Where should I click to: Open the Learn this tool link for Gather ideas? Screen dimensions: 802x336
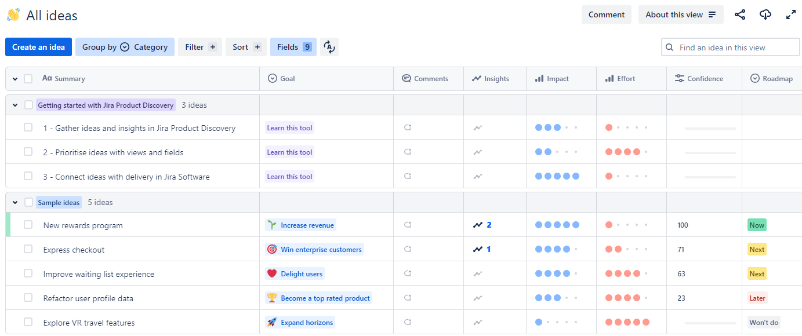[x=289, y=127]
